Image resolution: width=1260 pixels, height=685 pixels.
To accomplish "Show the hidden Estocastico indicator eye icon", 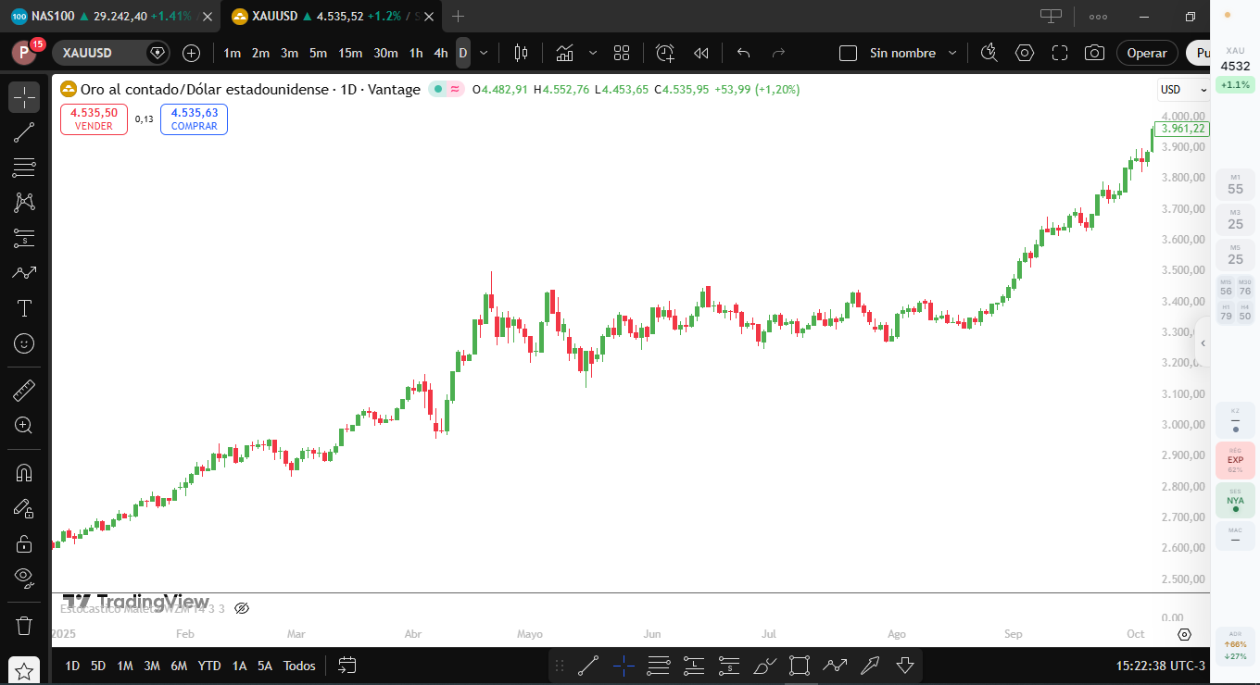I will pyautogui.click(x=242, y=608).
